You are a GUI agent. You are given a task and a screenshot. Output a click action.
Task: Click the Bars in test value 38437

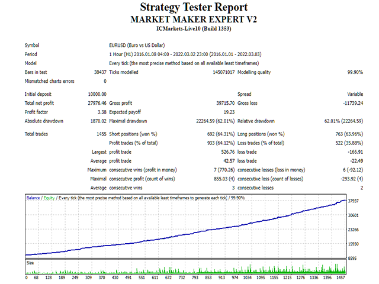coord(100,72)
